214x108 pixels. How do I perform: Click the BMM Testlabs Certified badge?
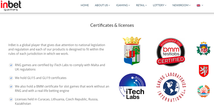(171, 52)
